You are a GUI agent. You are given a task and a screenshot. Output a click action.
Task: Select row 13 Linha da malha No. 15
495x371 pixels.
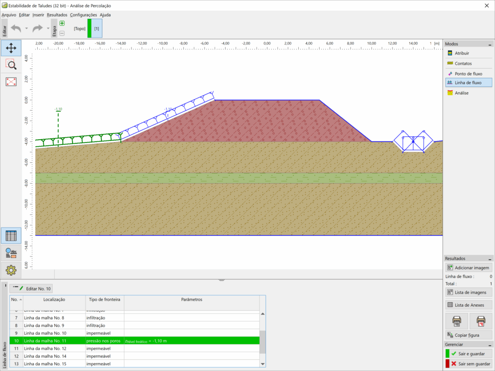tap(135, 364)
